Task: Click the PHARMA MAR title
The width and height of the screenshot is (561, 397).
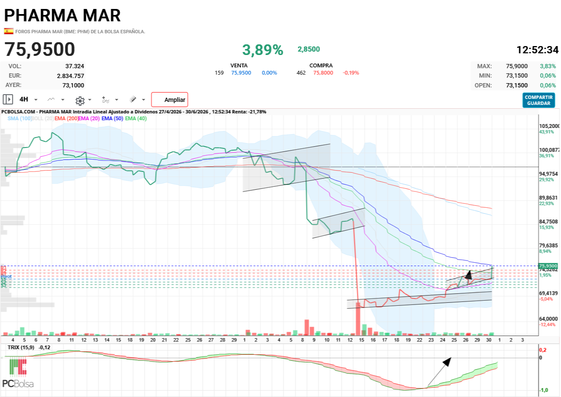Action: tap(62, 15)
